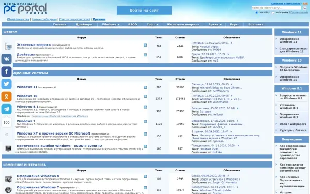Screen dimensions: 310x194
Task: Click the PC Portal logo
Action: [x=25, y=8]
